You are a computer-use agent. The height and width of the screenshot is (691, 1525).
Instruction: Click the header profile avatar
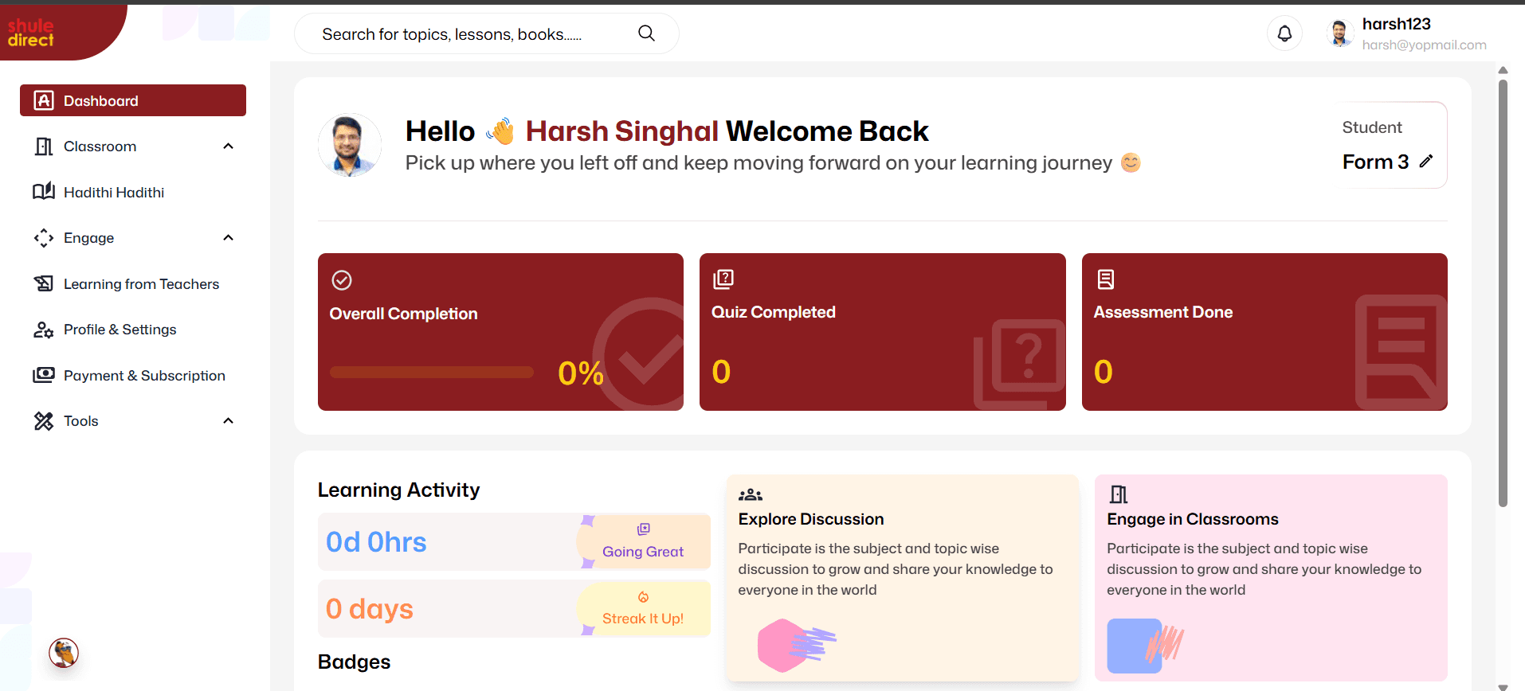point(1340,33)
